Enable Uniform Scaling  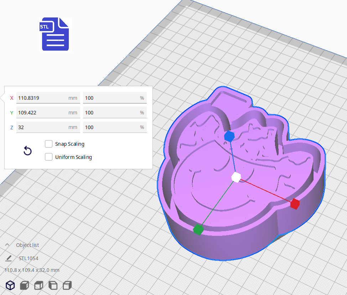(x=48, y=157)
